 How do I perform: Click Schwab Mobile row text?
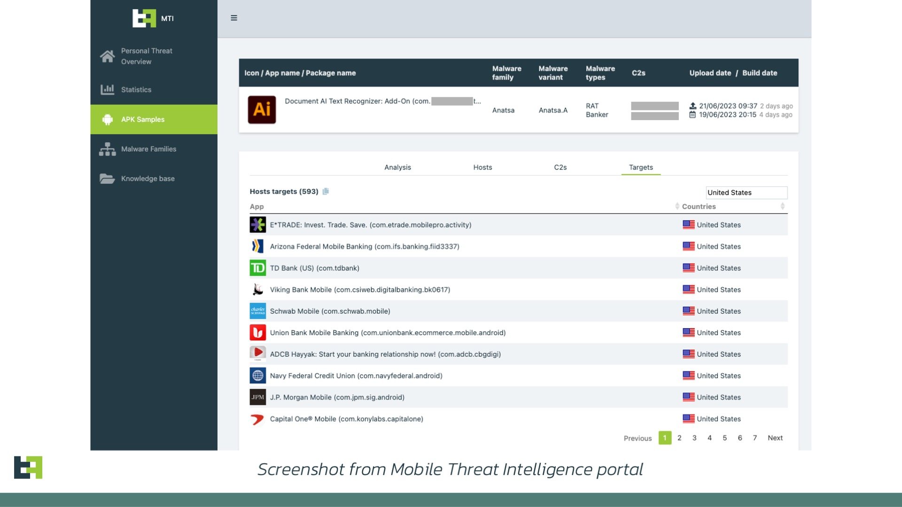330,311
